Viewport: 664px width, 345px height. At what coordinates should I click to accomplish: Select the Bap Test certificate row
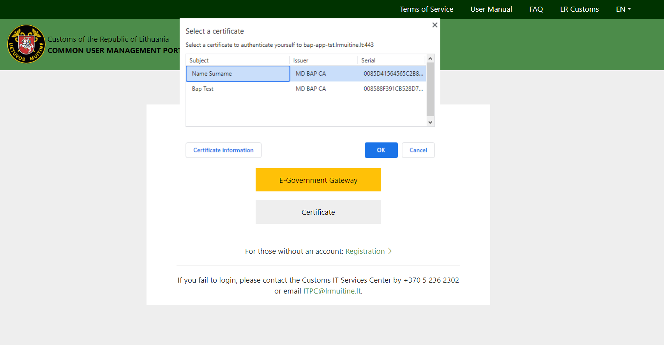[306, 89]
